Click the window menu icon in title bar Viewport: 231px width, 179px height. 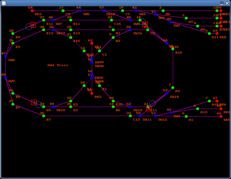coord(4,3)
